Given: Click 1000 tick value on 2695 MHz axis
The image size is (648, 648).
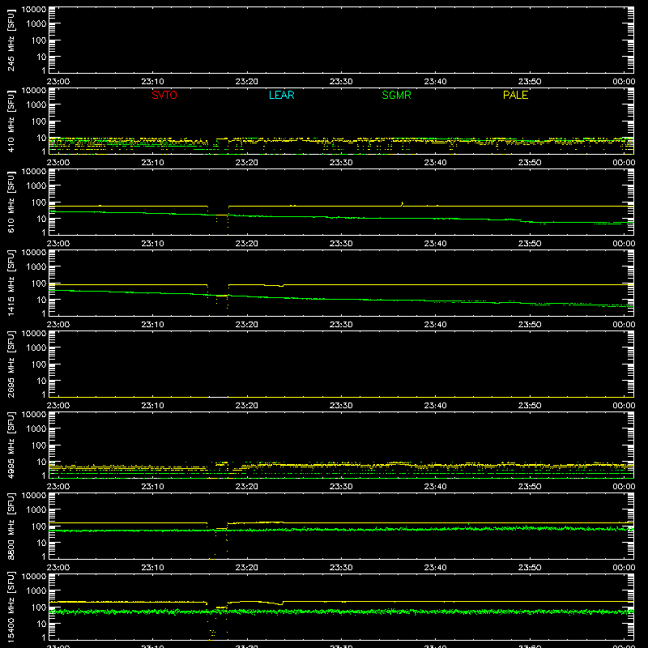Looking at the screenshot, I should 36,348.
